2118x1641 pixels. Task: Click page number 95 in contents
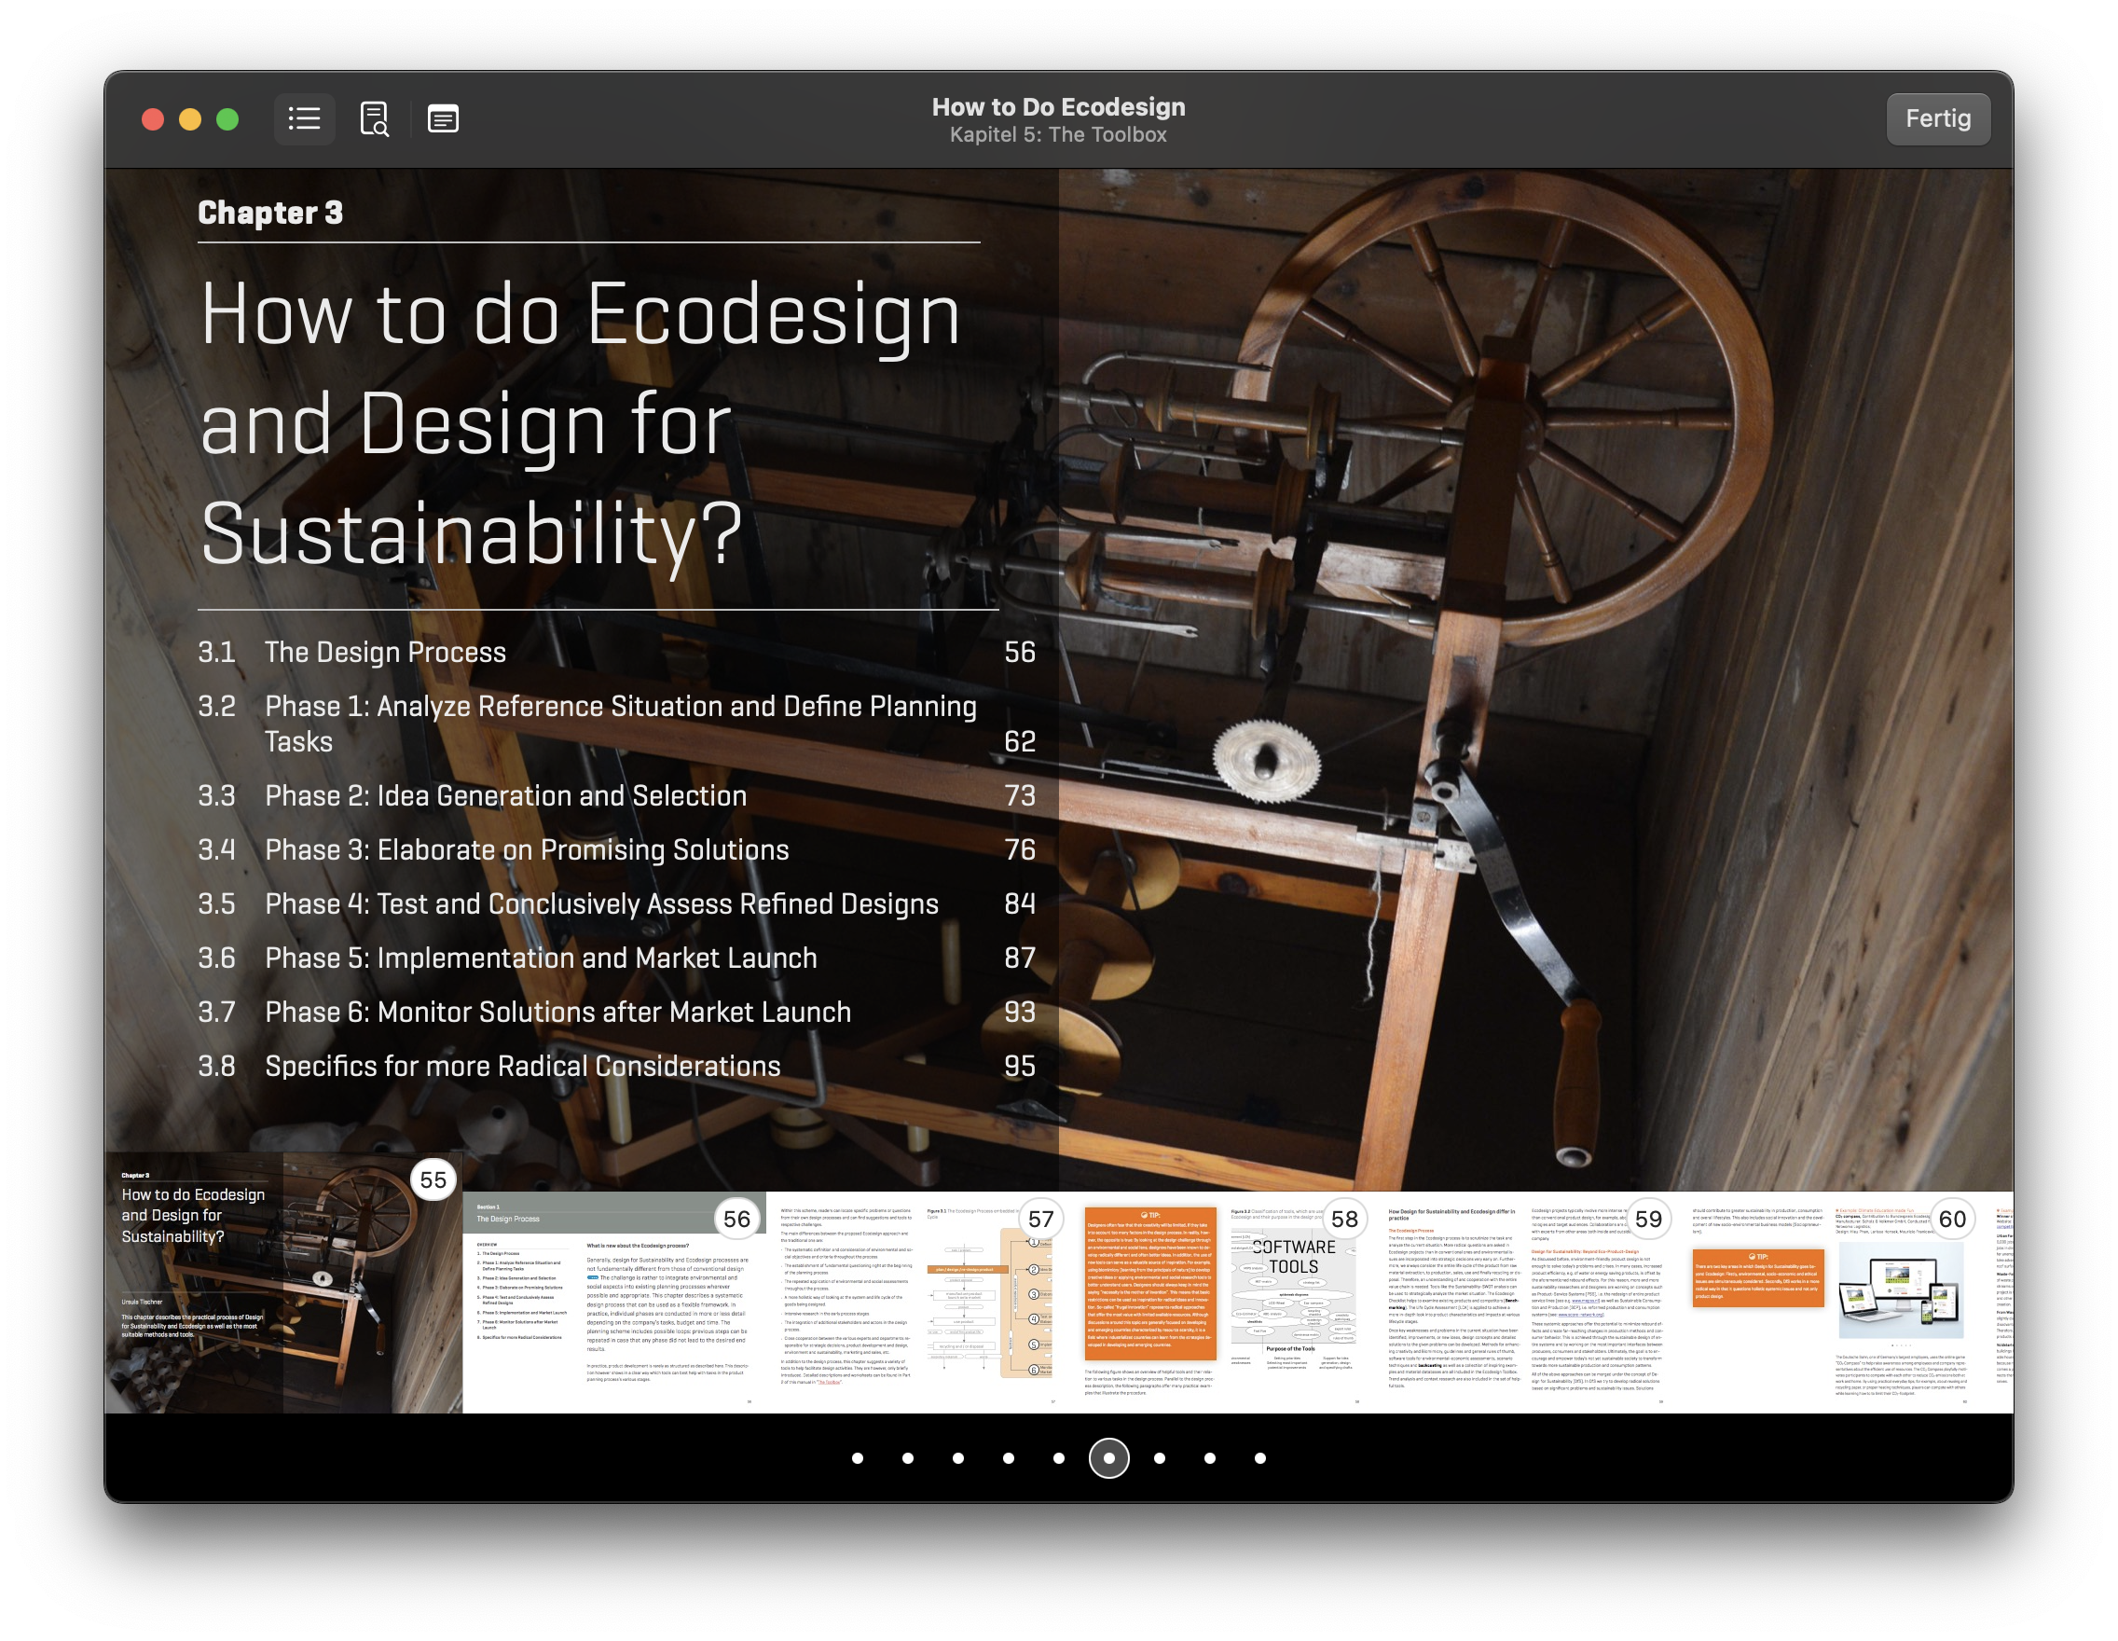(x=1020, y=1066)
